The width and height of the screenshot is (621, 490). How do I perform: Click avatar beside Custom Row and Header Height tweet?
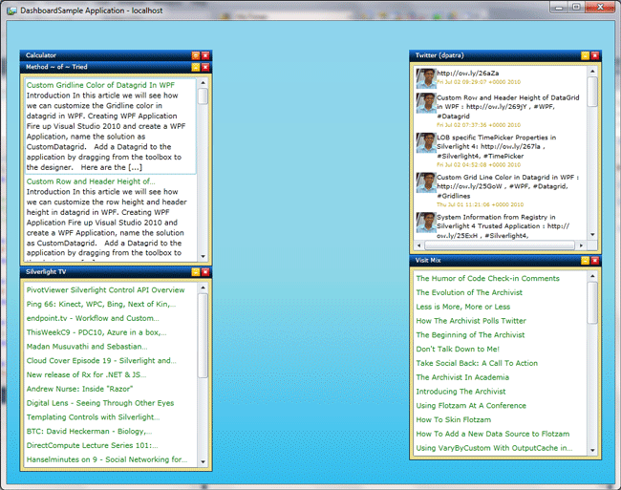click(x=426, y=103)
